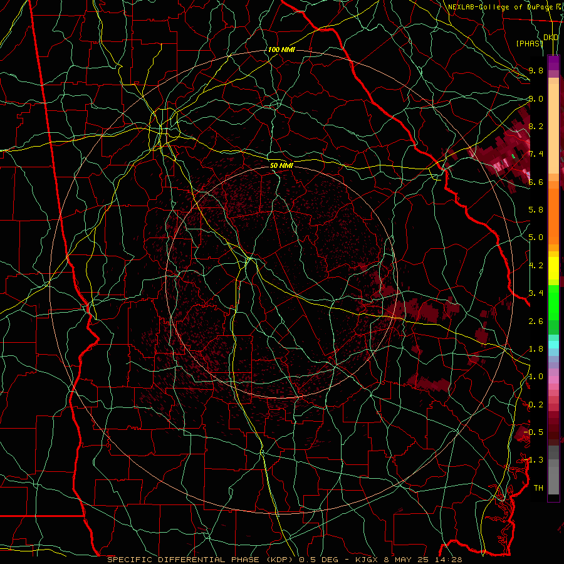Select the bright green band of color bar
The width and height of the screenshot is (564, 564).
click(553, 302)
